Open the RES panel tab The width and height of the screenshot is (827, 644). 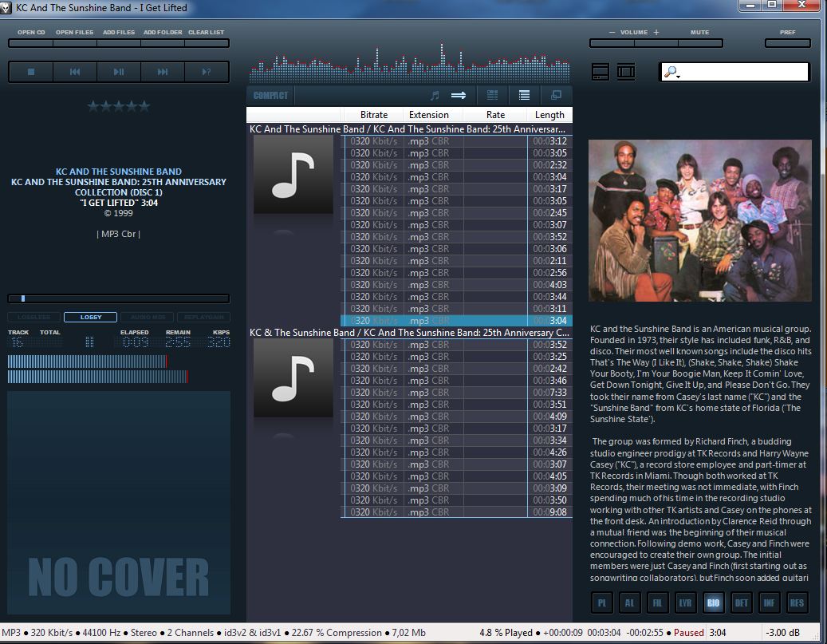pyautogui.click(x=797, y=603)
